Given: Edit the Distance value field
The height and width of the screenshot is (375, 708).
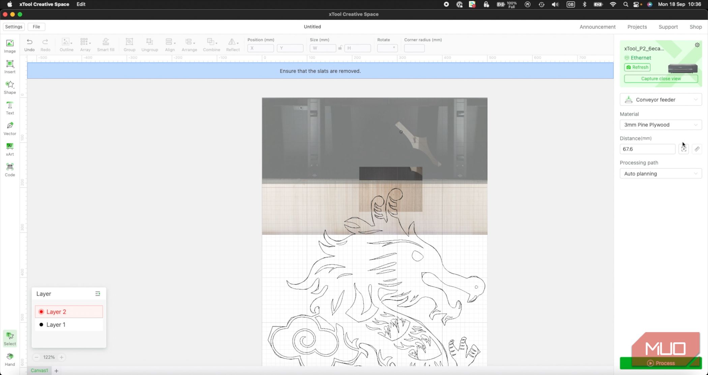Looking at the screenshot, I should [x=647, y=149].
